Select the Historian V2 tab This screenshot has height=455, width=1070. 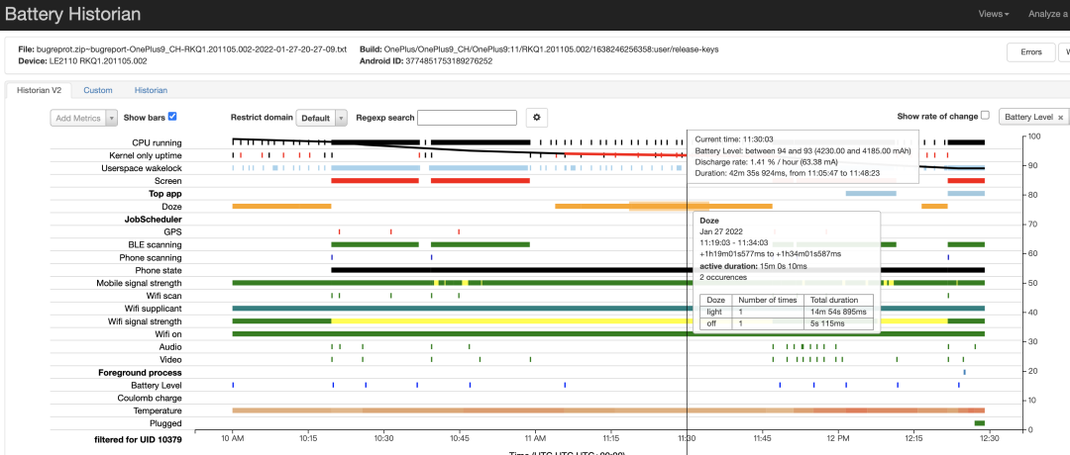(37, 90)
